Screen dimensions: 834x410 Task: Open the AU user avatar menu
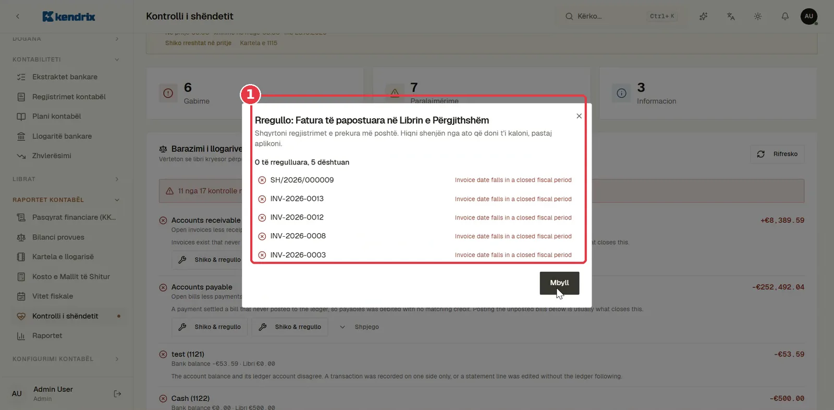click(809, 16)
